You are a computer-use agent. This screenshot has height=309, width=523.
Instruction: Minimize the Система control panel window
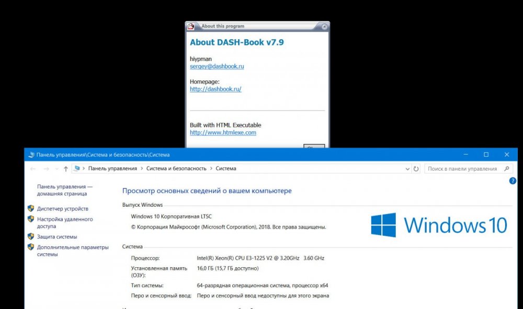tap(465, 154)
